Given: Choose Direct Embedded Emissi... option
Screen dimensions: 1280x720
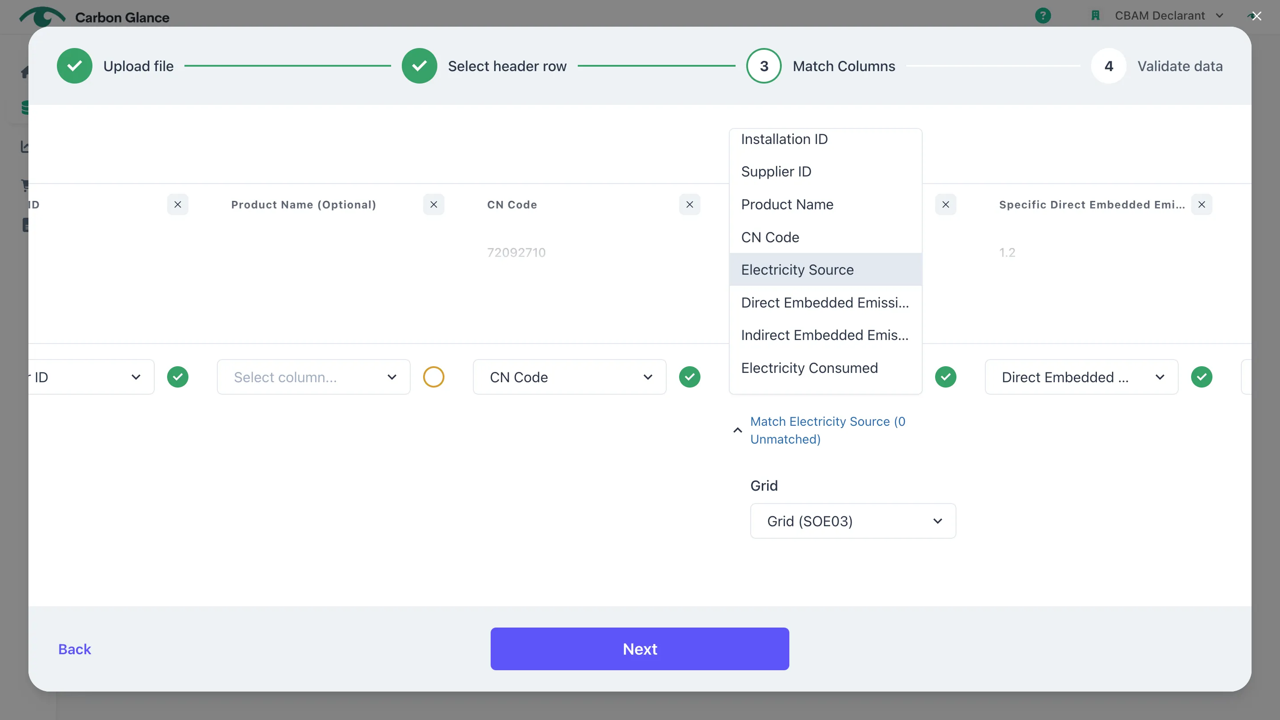Looking at the screenshot, I should coord(825,303).
